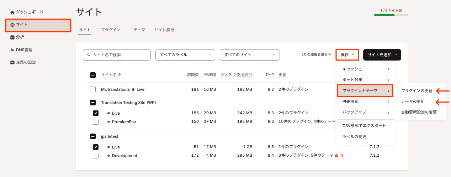Click the search magnifier icon
This screenshot has height=177, width=451.
[x=88, y=55]
